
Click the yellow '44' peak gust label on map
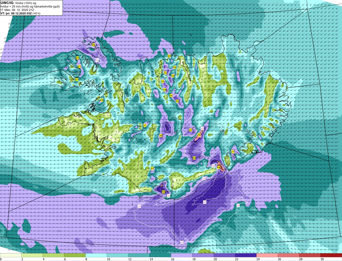pyautogui.click(x=219, y=167)
